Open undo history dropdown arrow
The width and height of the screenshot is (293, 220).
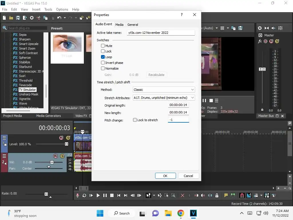coord(65,18)
